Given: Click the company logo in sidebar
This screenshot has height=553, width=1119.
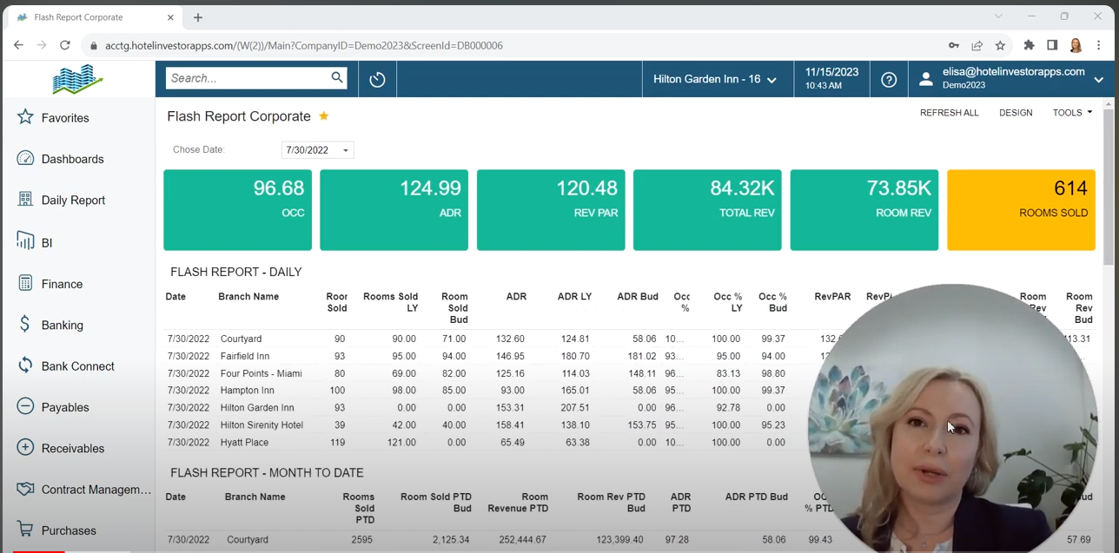Looking at the screenshot, I should pos(77,79).
